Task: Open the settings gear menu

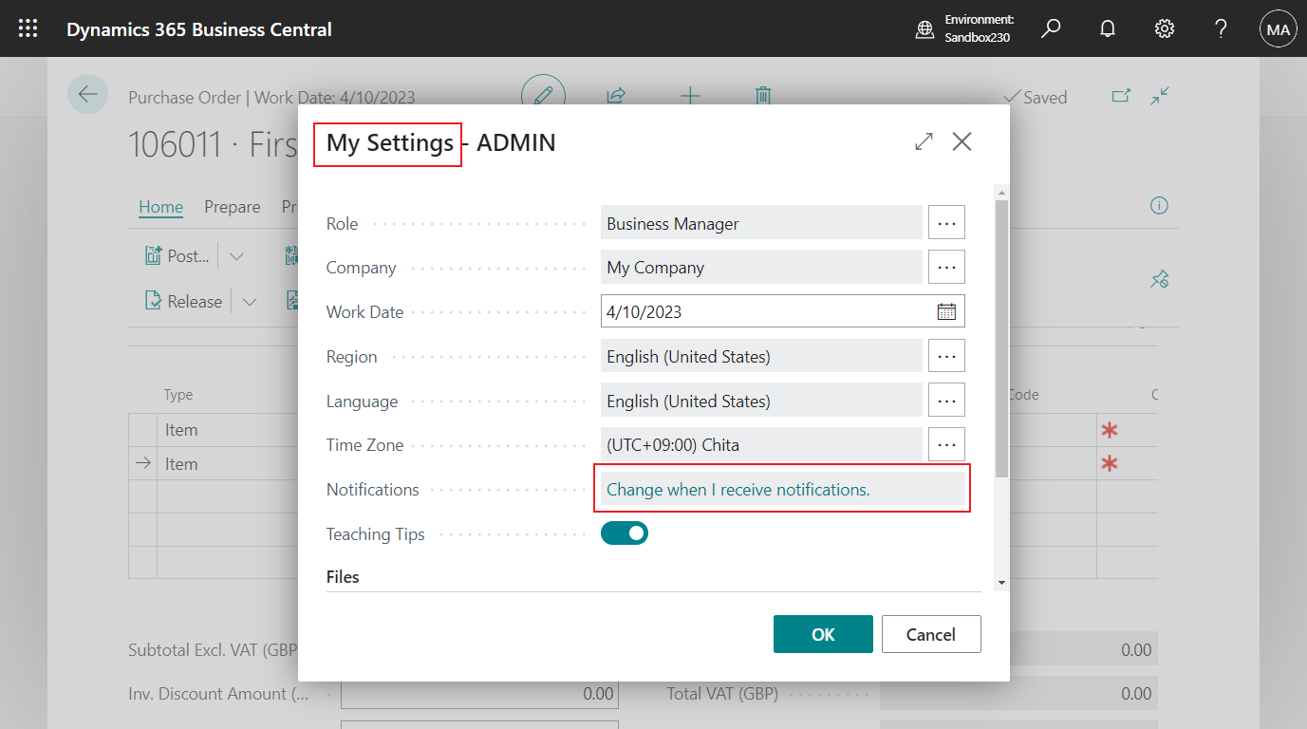Action: 1164,28
